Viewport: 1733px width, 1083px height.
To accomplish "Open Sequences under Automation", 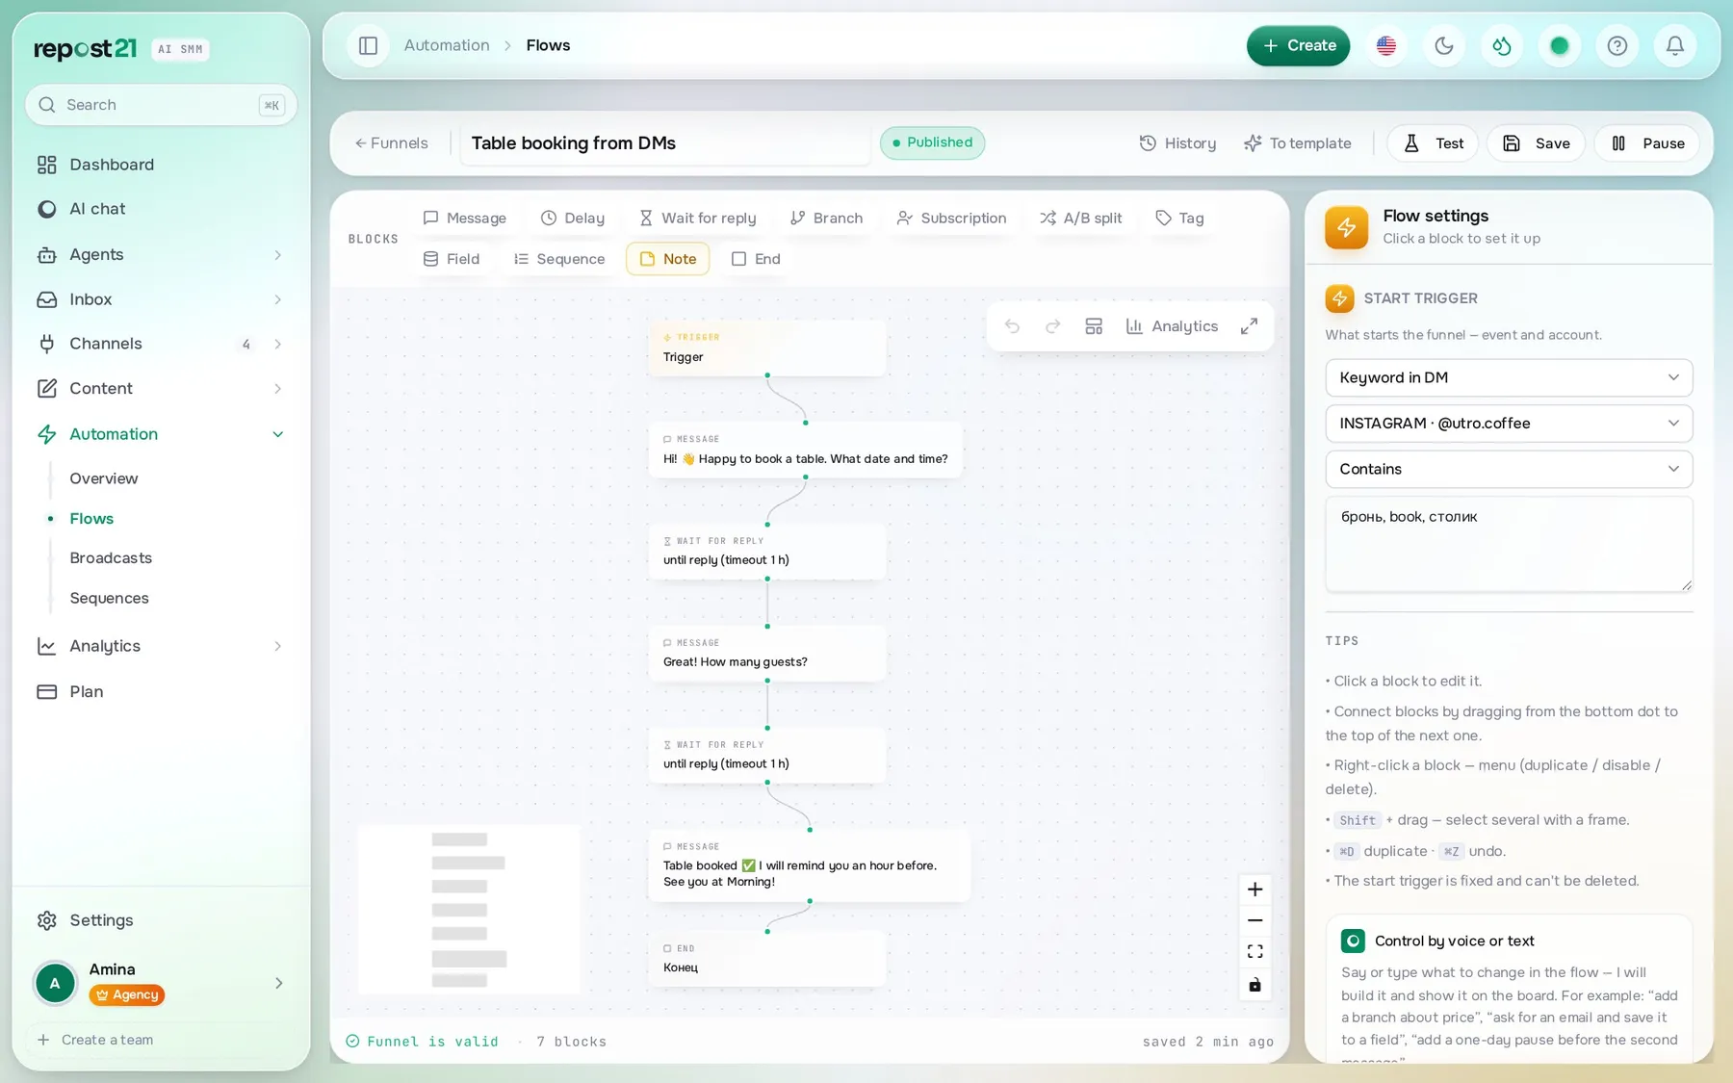I will [109, 598].
